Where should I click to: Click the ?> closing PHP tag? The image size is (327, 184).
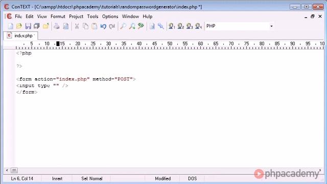[x=19, y=66]
